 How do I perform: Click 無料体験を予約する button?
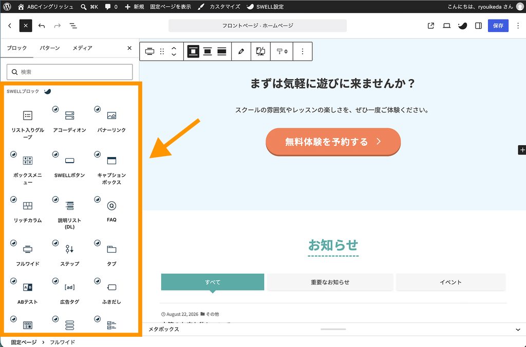(333, 142)
